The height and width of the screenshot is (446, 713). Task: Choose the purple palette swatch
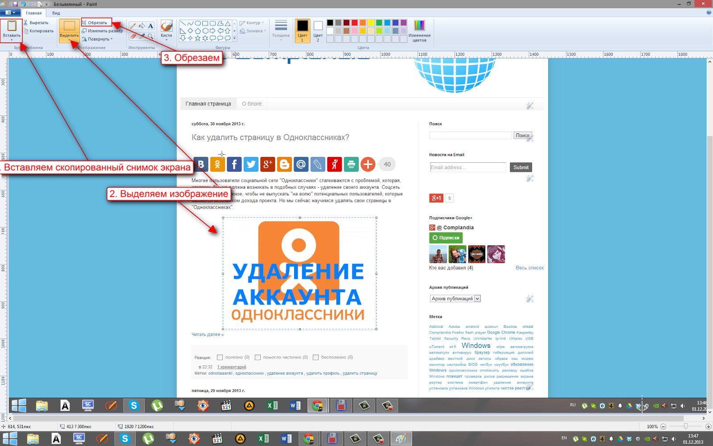pos(403,23)
